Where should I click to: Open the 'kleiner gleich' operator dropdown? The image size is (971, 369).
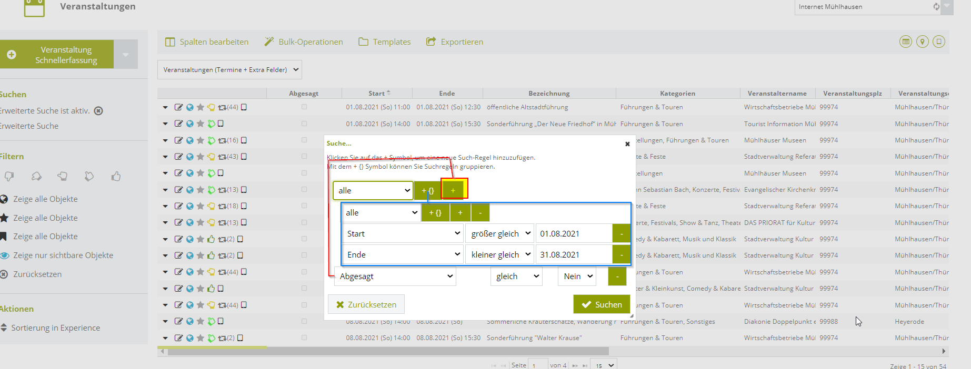[x=499, y=254]
